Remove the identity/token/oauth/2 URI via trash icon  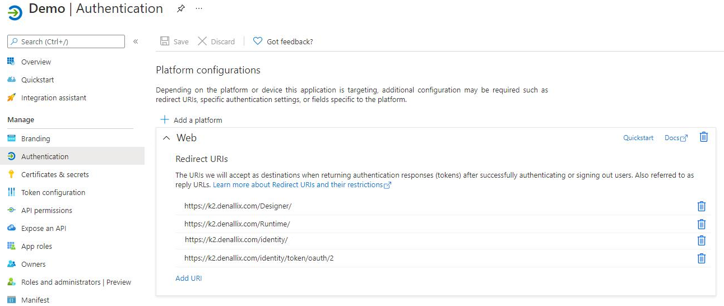click(x=701, y=258)
